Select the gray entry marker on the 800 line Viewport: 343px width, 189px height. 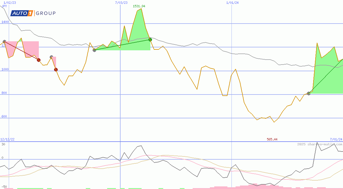click(309, 93)
